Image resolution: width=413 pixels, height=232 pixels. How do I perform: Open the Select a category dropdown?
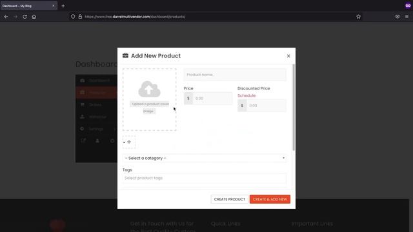(x=205, y=158)
